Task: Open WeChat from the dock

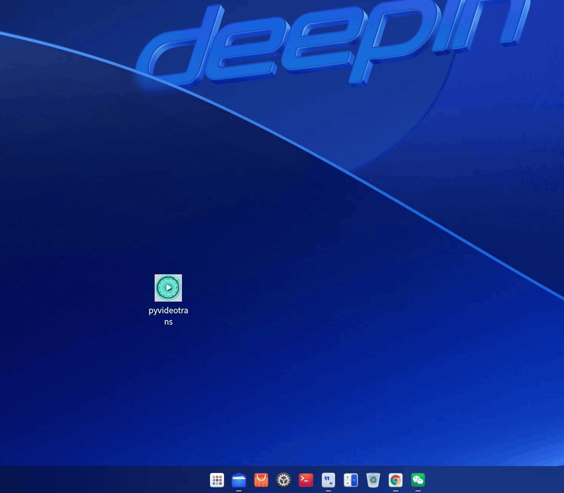Action: point(418,480)
